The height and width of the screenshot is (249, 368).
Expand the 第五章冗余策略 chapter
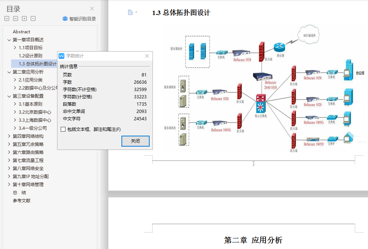pyautogui.click(x=9, y=144)
